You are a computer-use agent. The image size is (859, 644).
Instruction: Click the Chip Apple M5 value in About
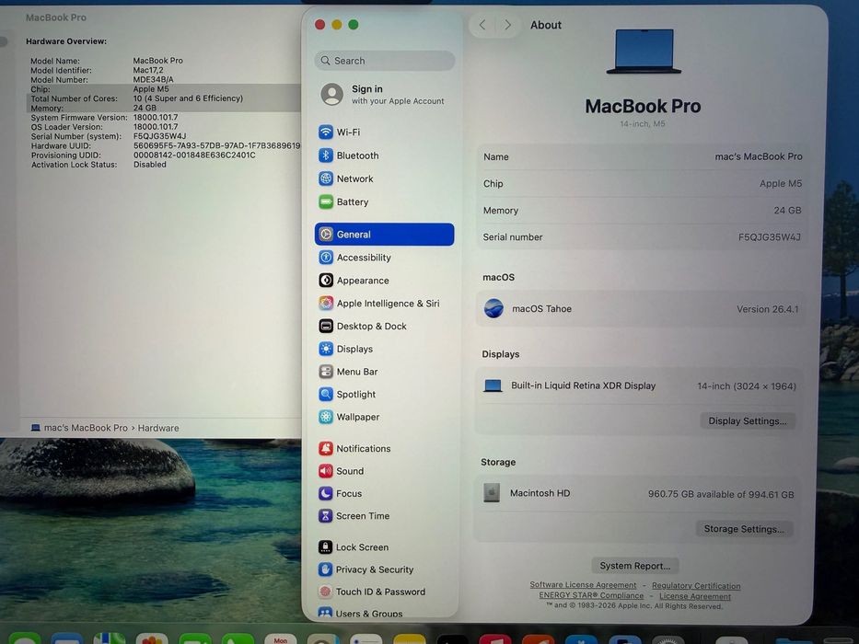[x=780, y=183]
